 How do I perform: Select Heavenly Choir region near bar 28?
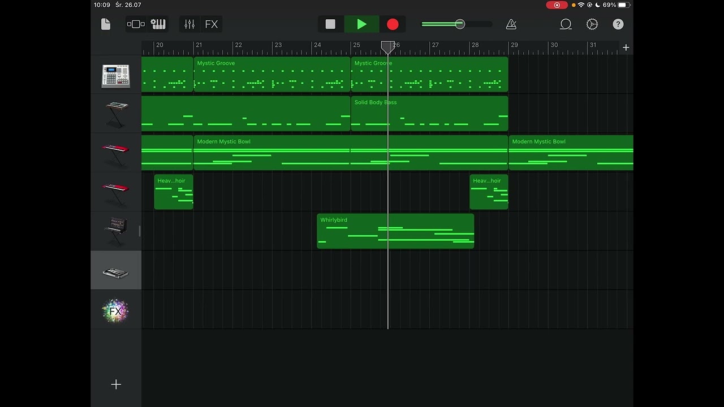coord(489,192)
